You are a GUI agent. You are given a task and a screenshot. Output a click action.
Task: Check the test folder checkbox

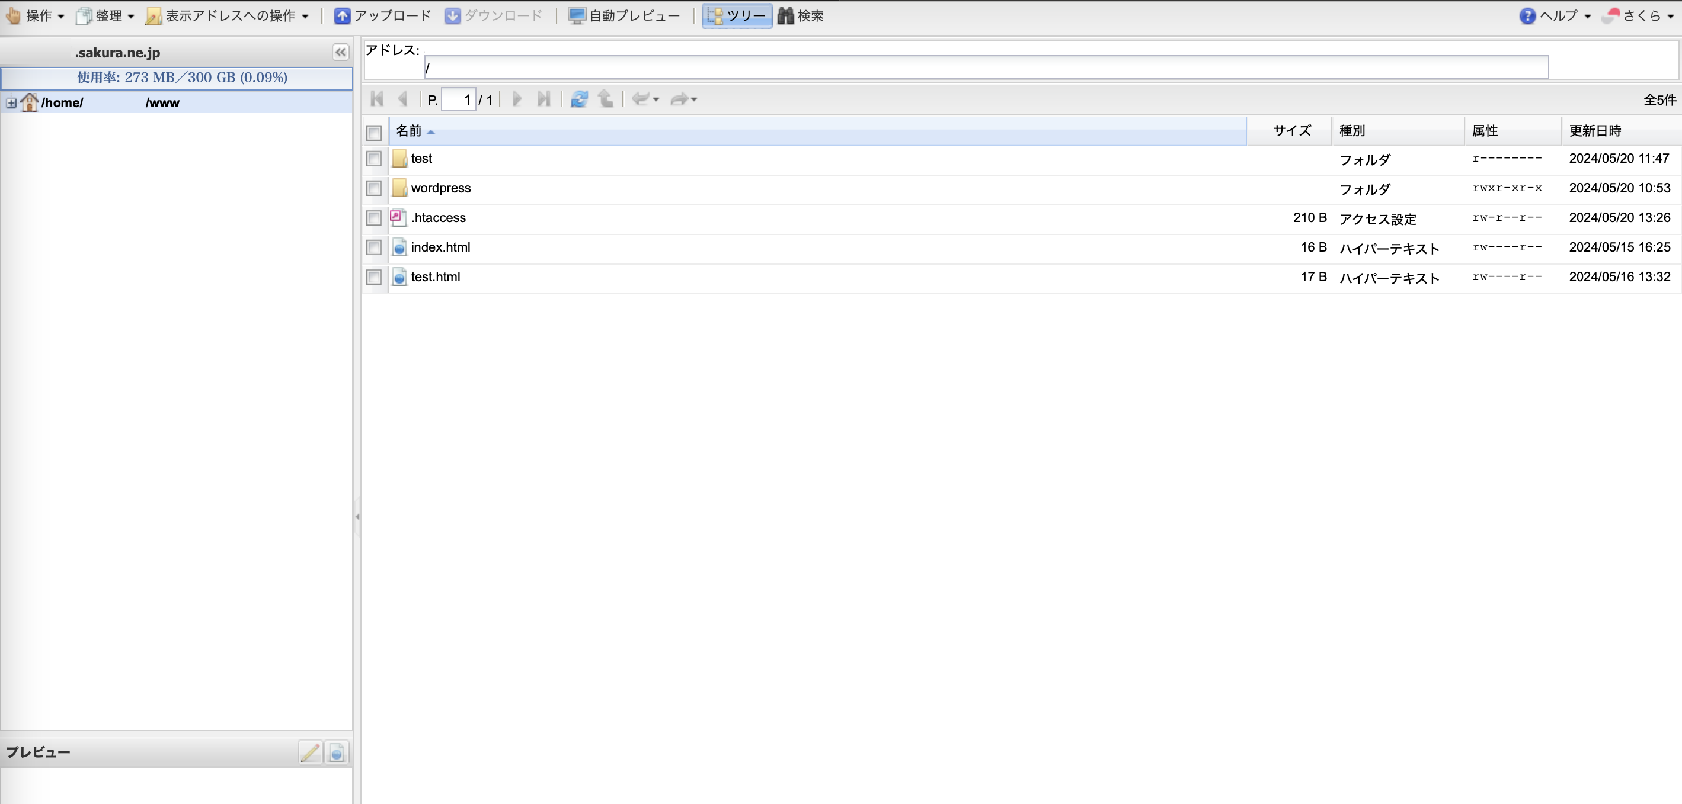coord(374,159)
